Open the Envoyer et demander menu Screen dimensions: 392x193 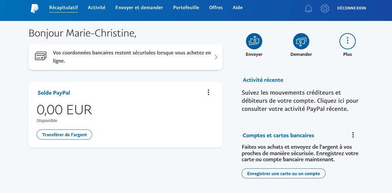click(139, 7)
